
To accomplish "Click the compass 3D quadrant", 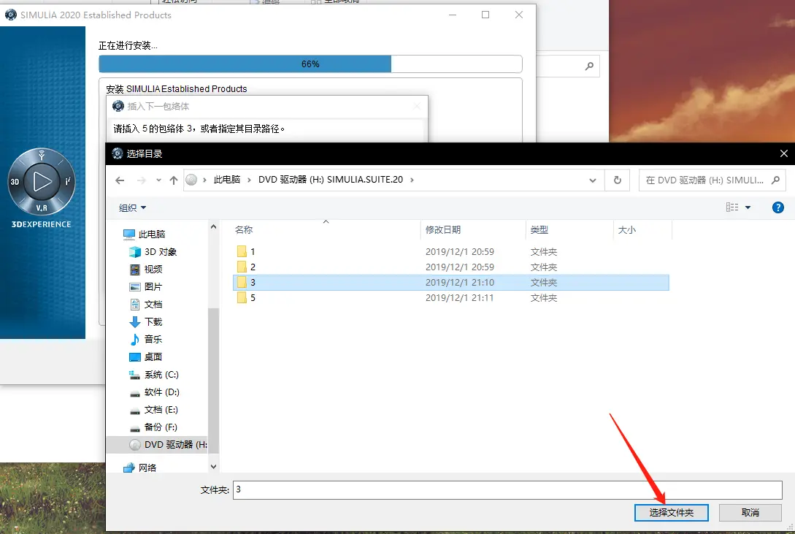I will coord(15,182).
